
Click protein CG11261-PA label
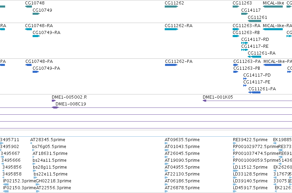pos(262,89)
